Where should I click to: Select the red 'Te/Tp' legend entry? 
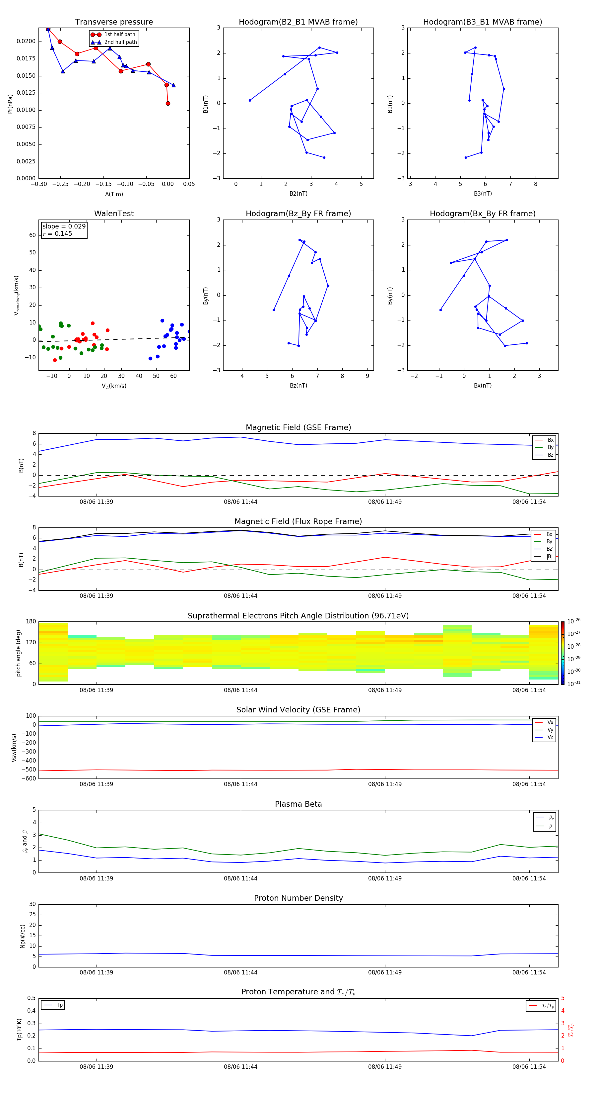coord(541,1006)
